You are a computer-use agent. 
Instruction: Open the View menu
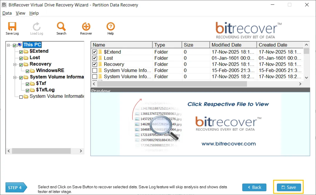(20, 13)
